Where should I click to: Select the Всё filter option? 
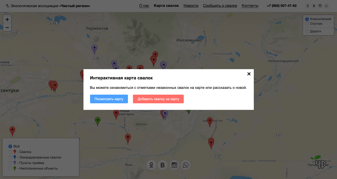10,146
